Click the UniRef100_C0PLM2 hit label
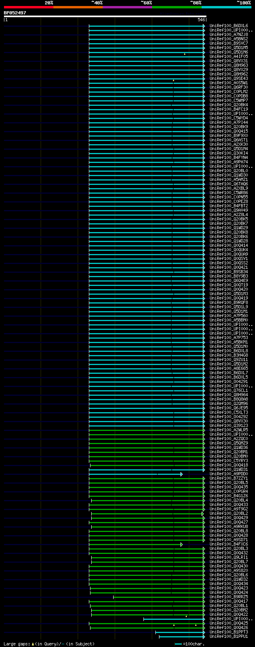The image size is (255, 647). (x=229, y=92)
